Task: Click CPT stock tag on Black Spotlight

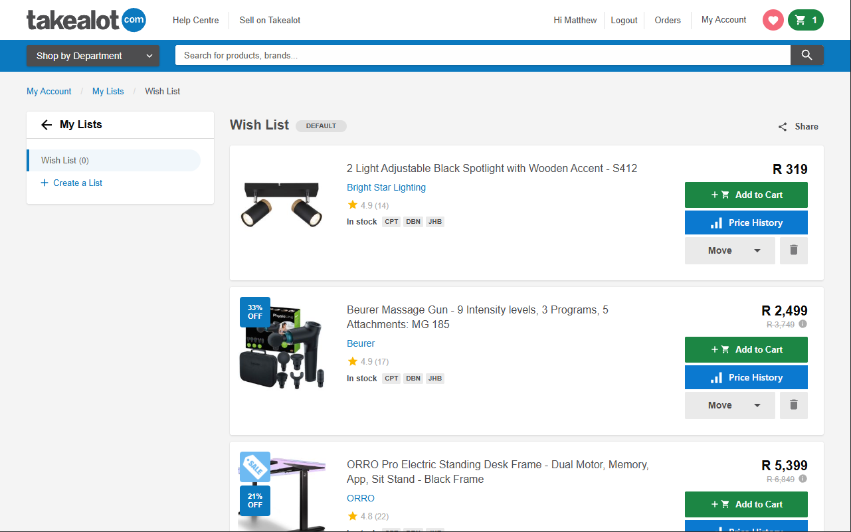Action: click(x=391, y=222)
